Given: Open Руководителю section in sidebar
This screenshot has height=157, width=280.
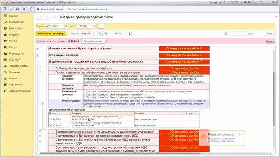Looking at the screenshot, I should click(x=17, y=22).
